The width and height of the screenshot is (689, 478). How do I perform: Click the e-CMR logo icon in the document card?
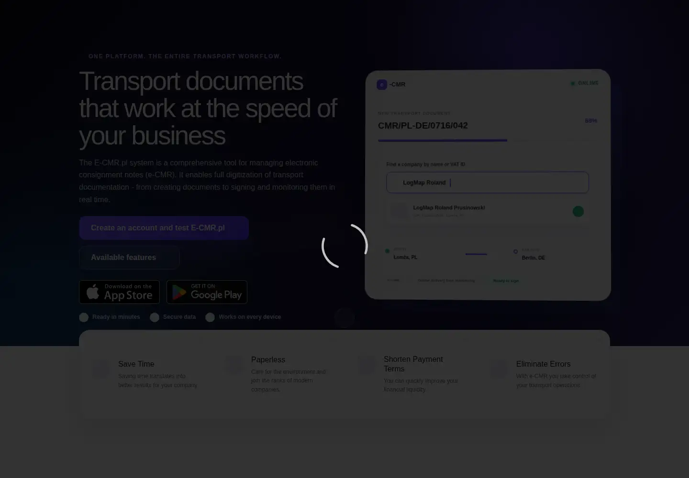coord(382,85)
